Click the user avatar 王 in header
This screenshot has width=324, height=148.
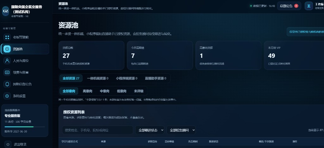pyautogui.click(x=309, y=6)
